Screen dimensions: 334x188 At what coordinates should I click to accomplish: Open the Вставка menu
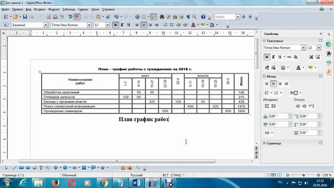[40, 9]
